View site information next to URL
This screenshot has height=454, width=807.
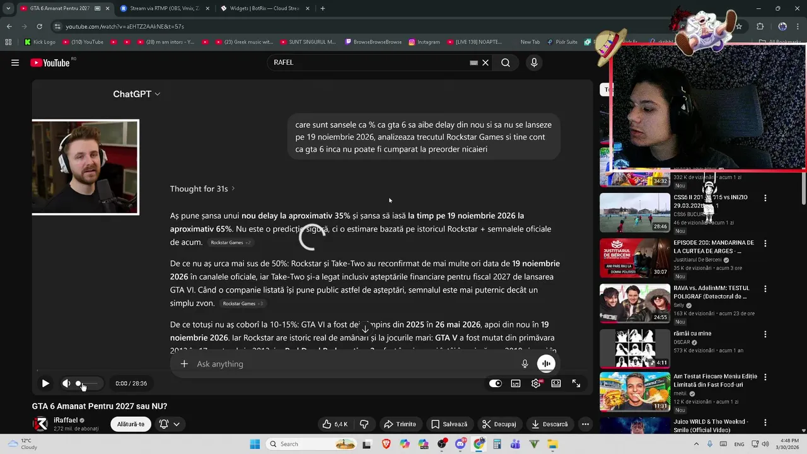coord(57,26)
